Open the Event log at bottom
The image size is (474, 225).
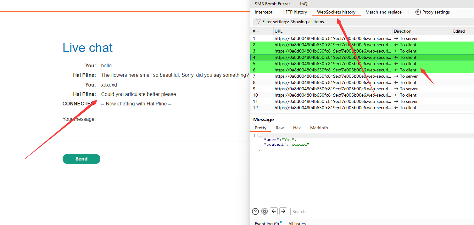[267, 223]
